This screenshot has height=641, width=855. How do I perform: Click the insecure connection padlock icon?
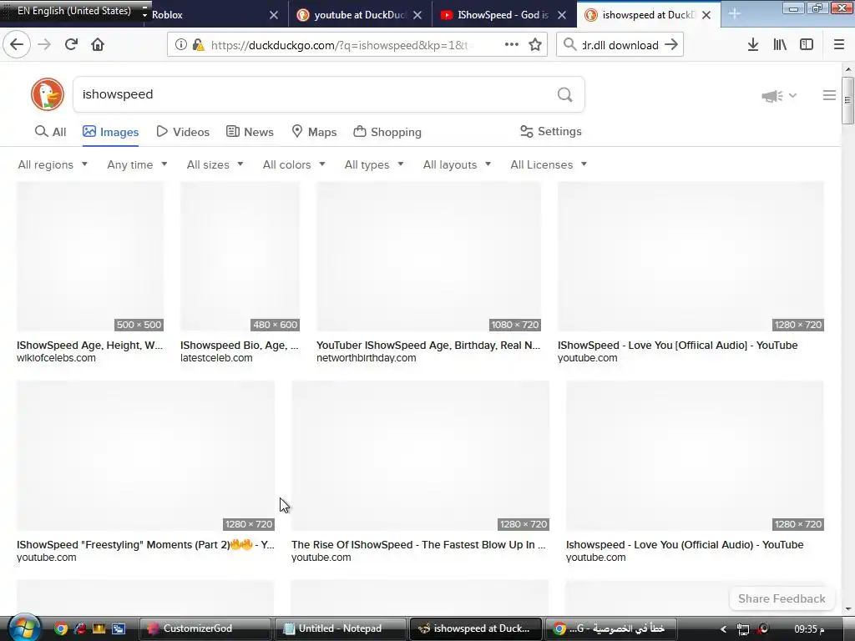[x=198, y=45]
